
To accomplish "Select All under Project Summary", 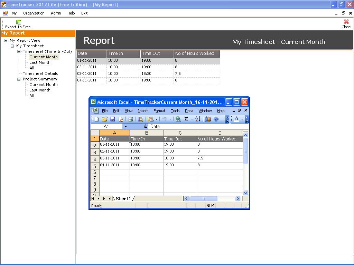I will (32, 96).
